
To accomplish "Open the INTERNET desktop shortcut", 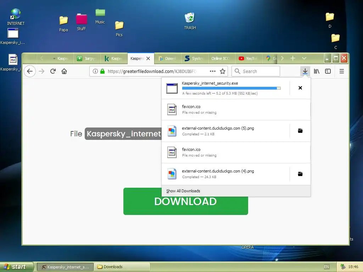I will tap(16, 17).
